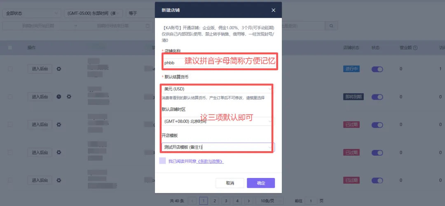Open the 等于 comparison dropdown
Screen dimensions: 445x206
click(141, 13)
